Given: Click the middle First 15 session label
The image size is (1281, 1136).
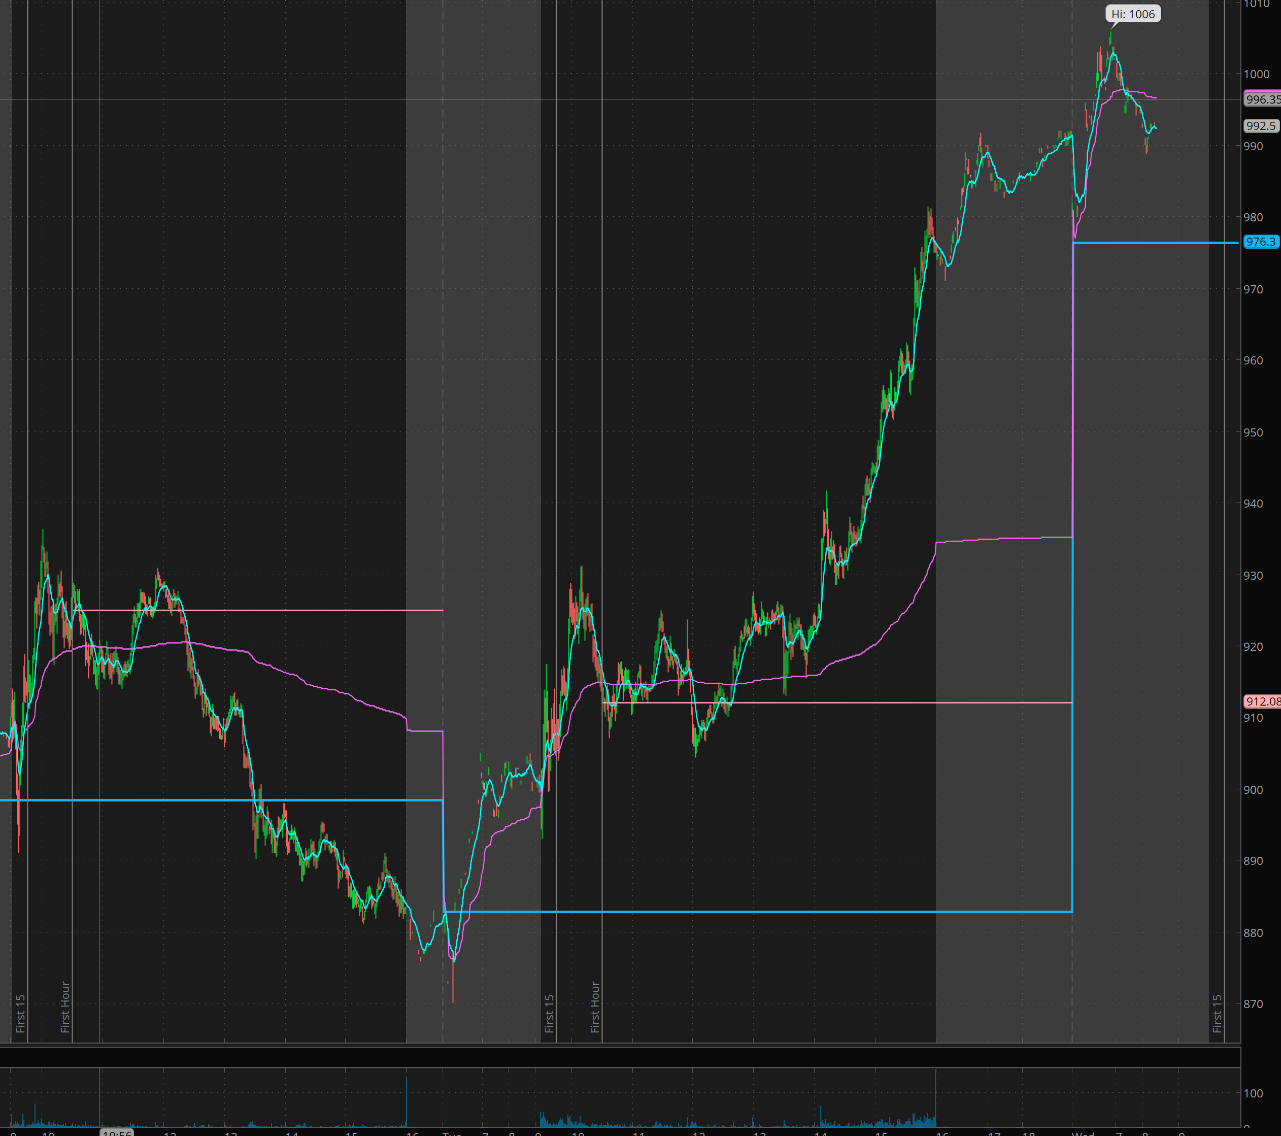Looking at the screenshot, I should click(550, 1013).
